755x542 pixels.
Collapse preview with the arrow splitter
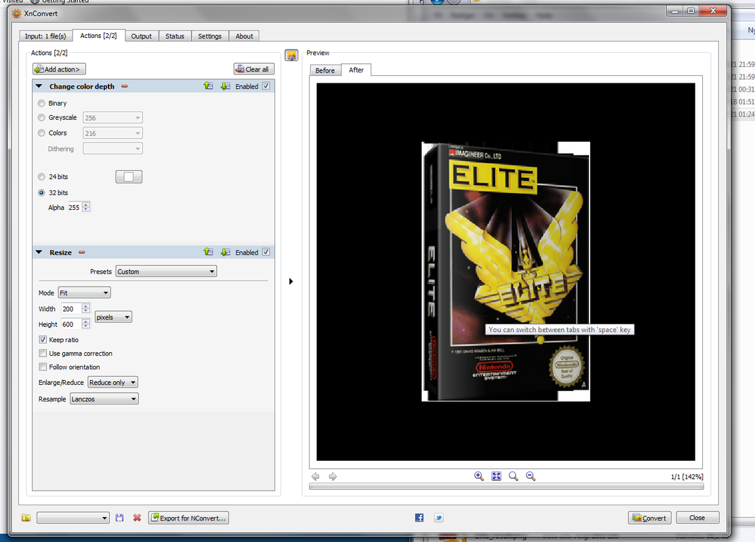tap(291, 281)
